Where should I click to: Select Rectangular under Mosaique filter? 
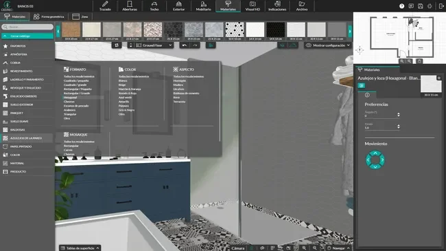coord(71,146)
